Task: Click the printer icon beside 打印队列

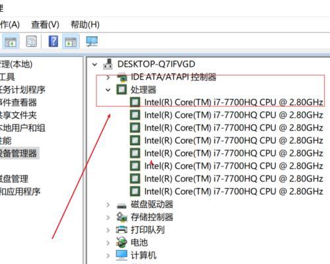Action: pos(121,230)
